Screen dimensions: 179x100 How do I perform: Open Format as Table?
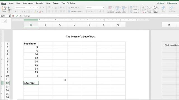(x=118, y=10)
